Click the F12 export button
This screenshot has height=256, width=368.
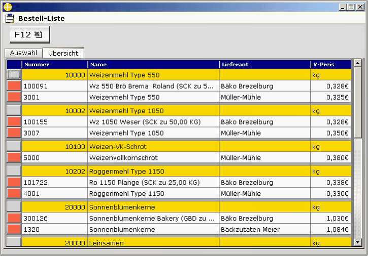point(29,34)
